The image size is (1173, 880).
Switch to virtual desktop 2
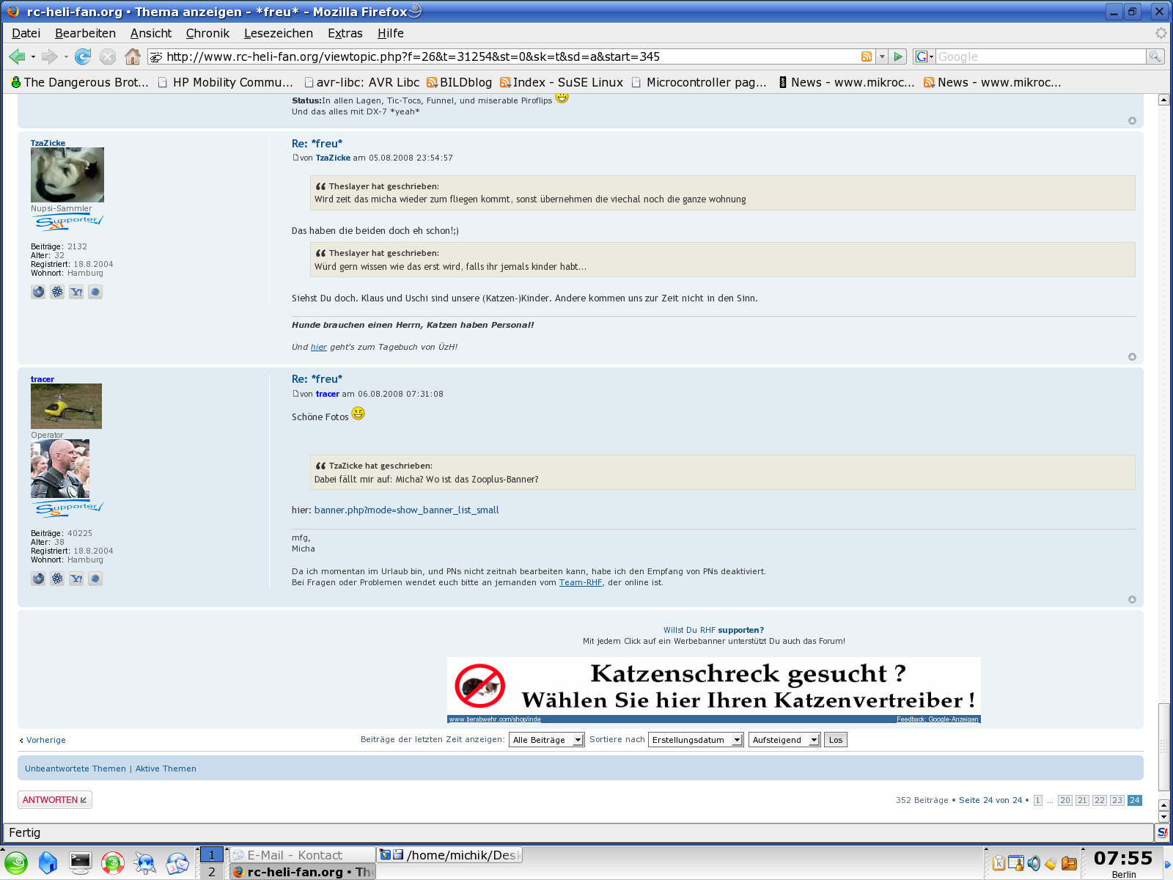212,872
